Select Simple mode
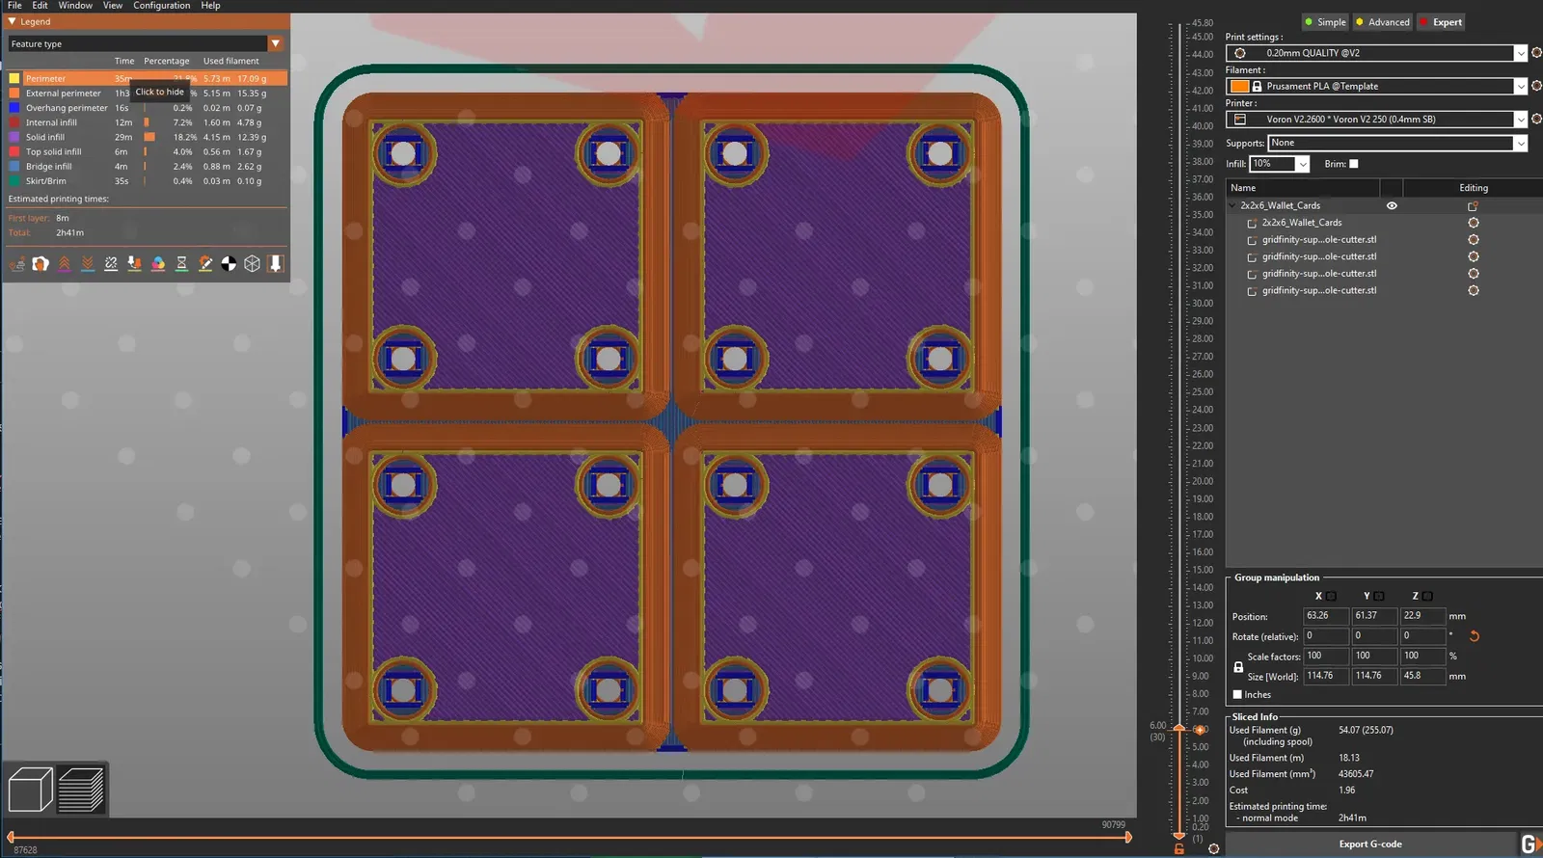 (x=1324, y=22)
